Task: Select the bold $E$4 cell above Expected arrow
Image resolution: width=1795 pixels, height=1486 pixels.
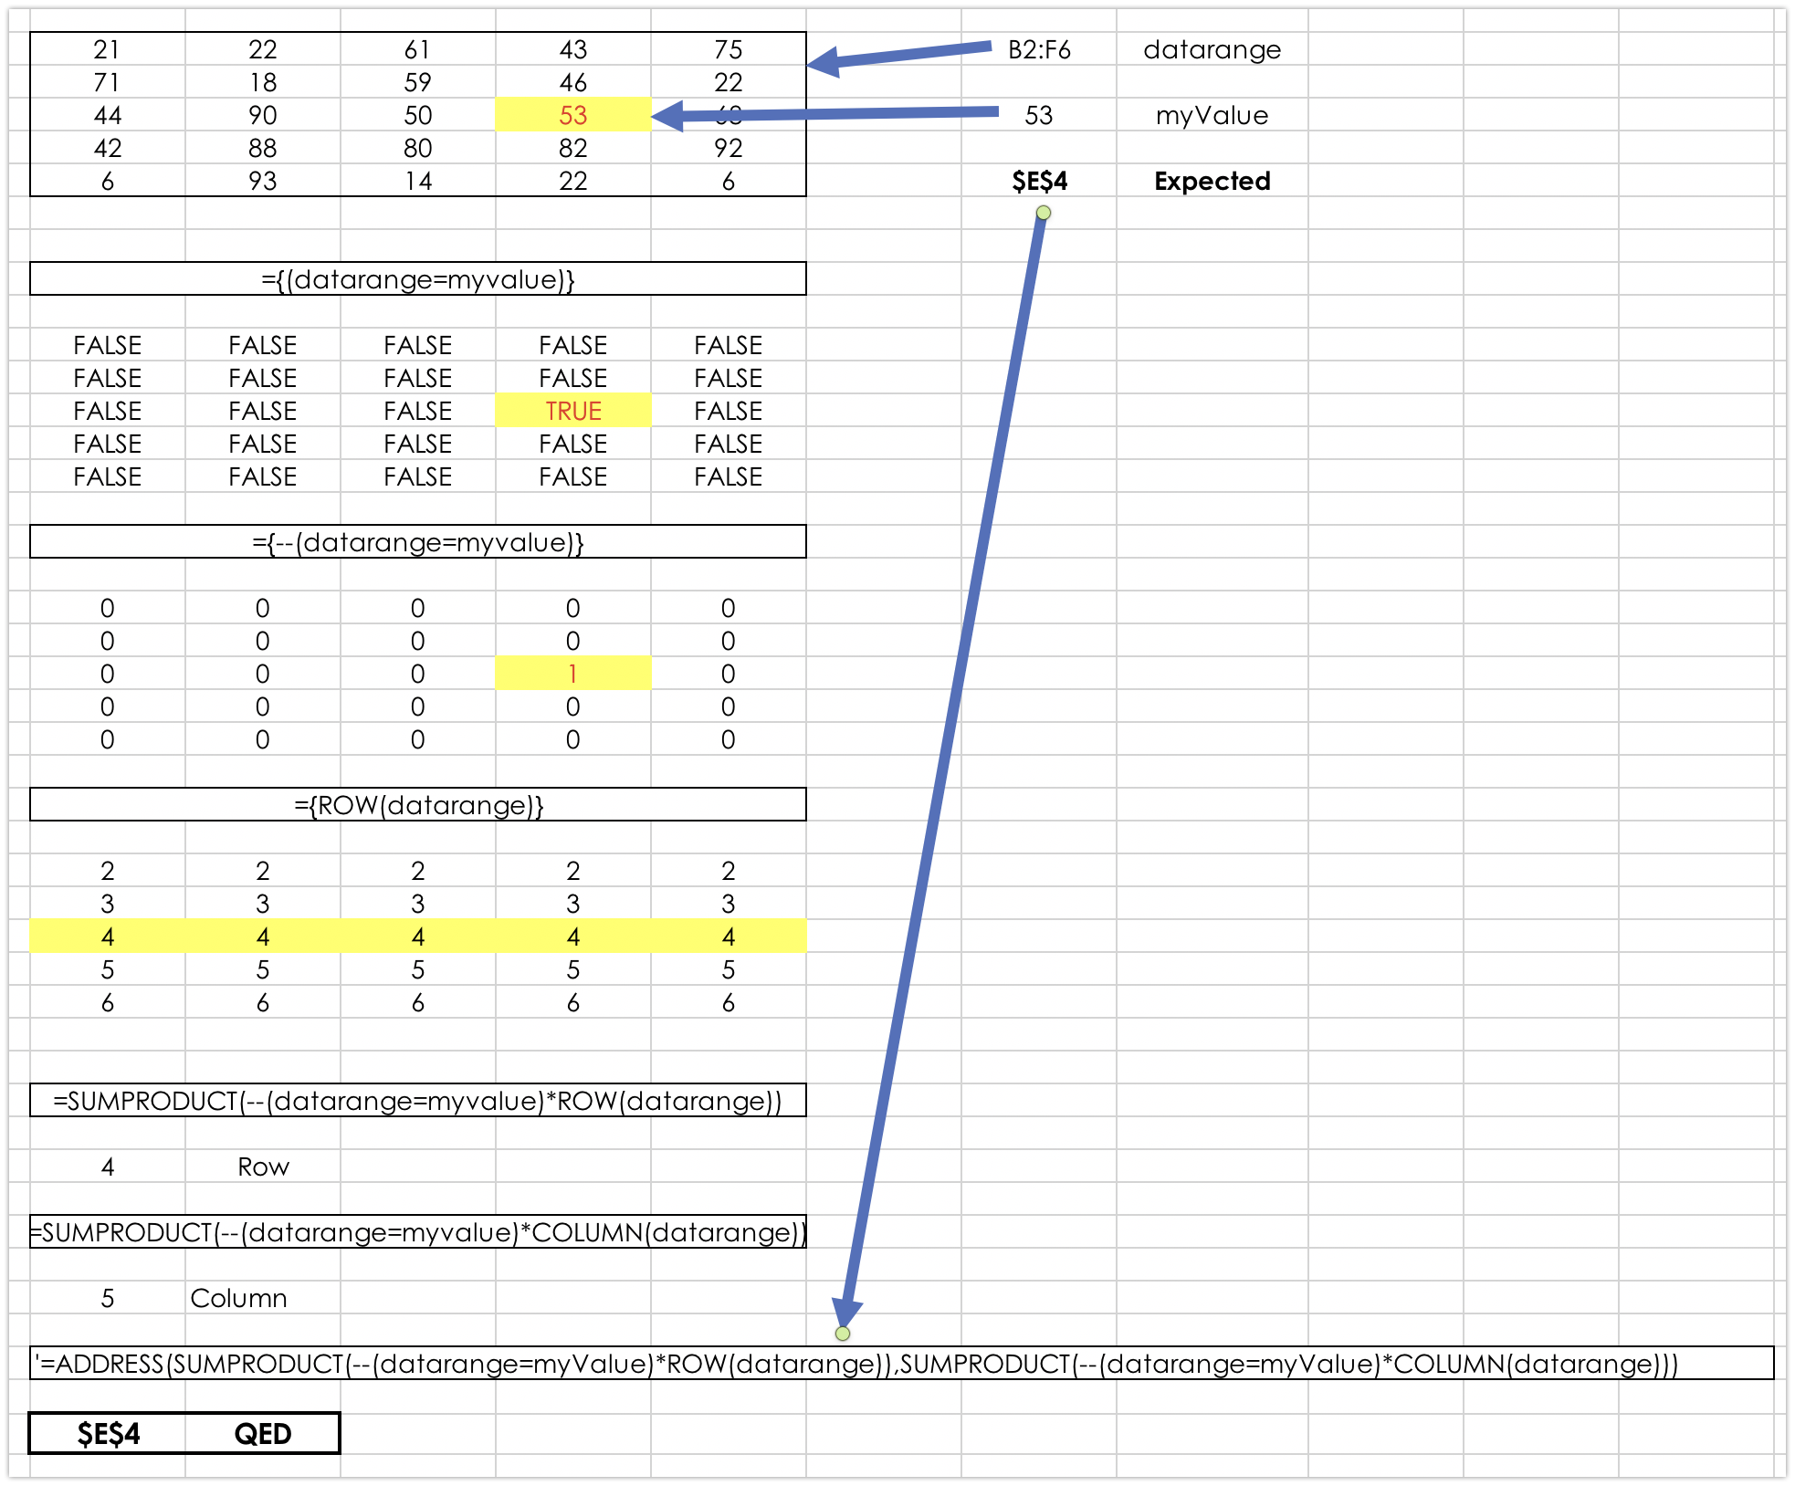Action: pos(1039,181)
